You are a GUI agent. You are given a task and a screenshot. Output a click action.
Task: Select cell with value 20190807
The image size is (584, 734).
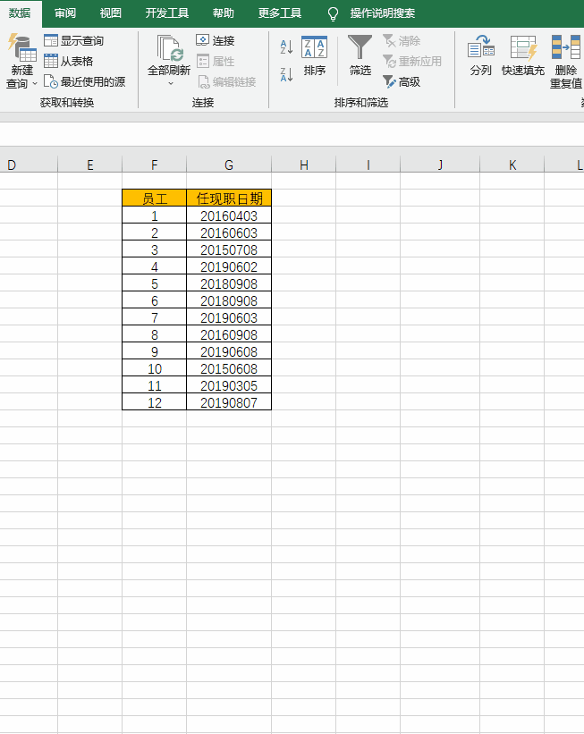pos(229,401)
